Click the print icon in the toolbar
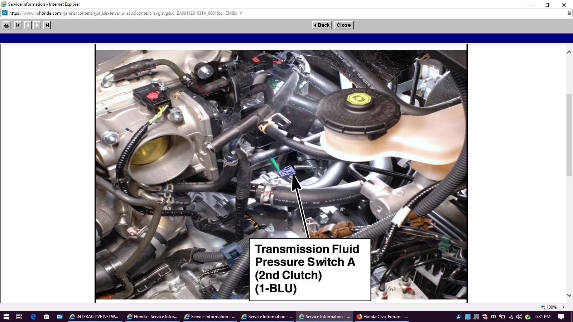Viewport: 573px width, 322px height. click(6, 25)
